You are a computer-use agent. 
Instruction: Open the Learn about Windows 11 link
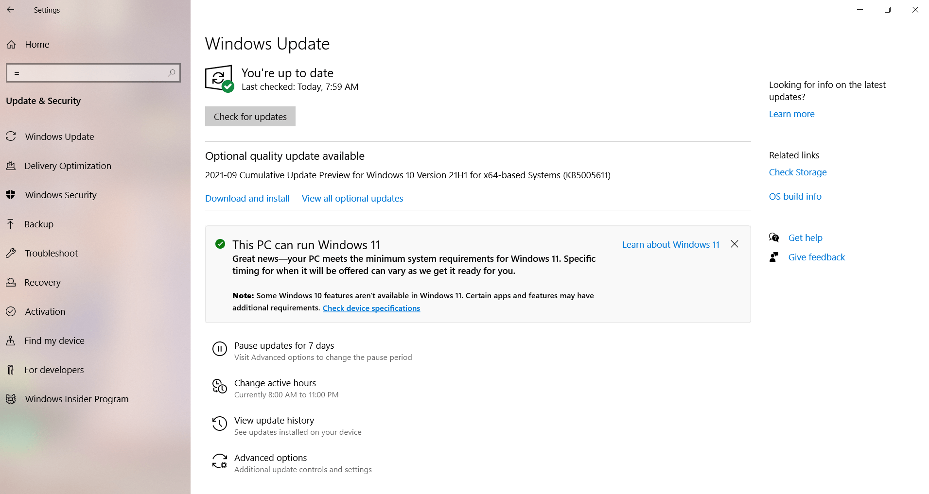point(670,245)
